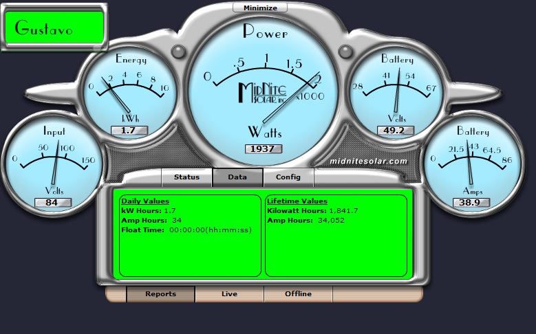Click the Lifetime Values heading
This screenshot has width=536, height=334.
pos(297,201)
